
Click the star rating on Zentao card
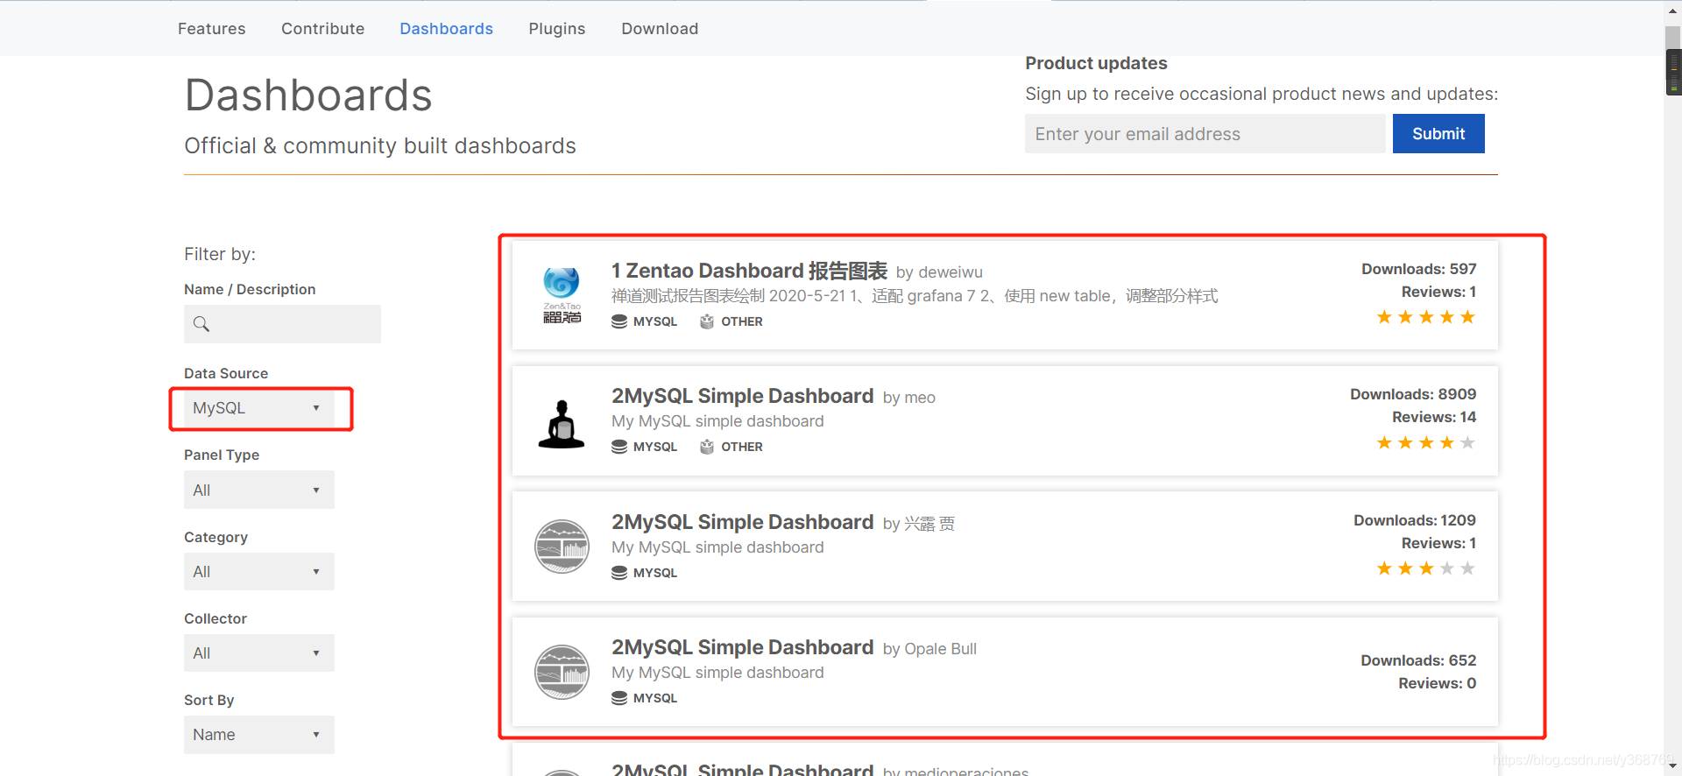coord(1426,317)
